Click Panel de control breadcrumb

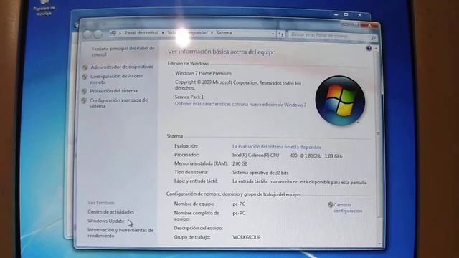[141, 33]
